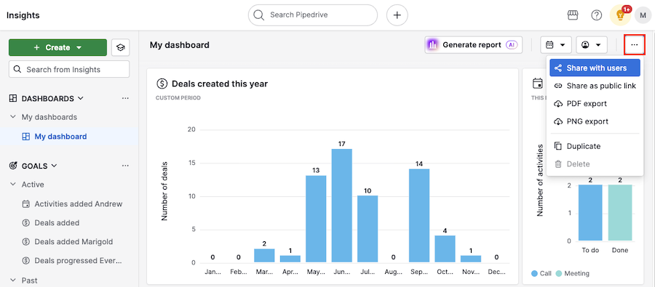Viewport: 655px width, 287px height.
Task: Click the March bar showing 2 deals
Action: [x=264, y=256]
